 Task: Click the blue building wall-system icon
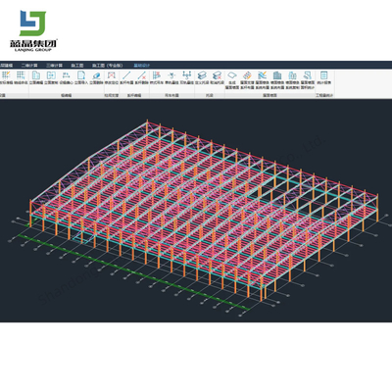277,75
